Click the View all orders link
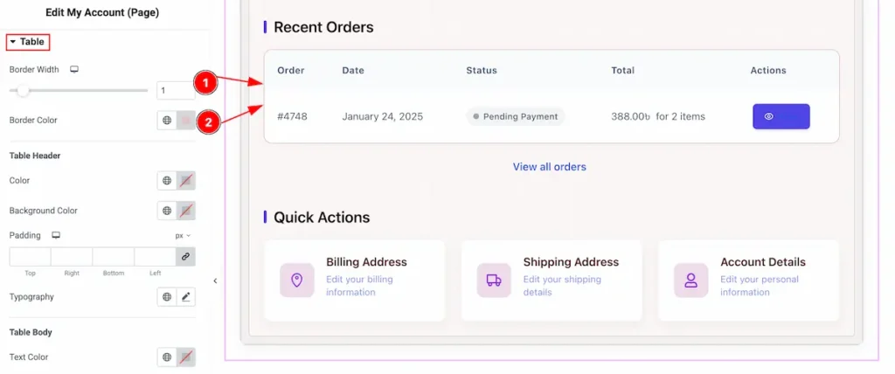 tap(549, 167)
